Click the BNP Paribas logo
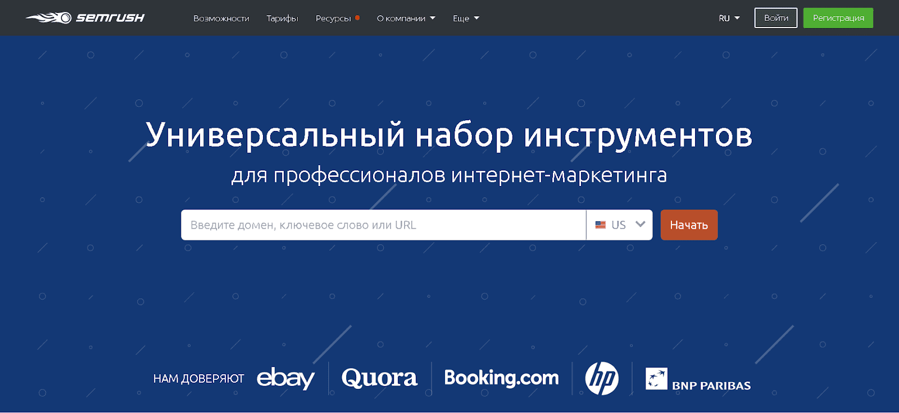The height and width of the screenshot is (413, 899). click(x=698, y=379)
